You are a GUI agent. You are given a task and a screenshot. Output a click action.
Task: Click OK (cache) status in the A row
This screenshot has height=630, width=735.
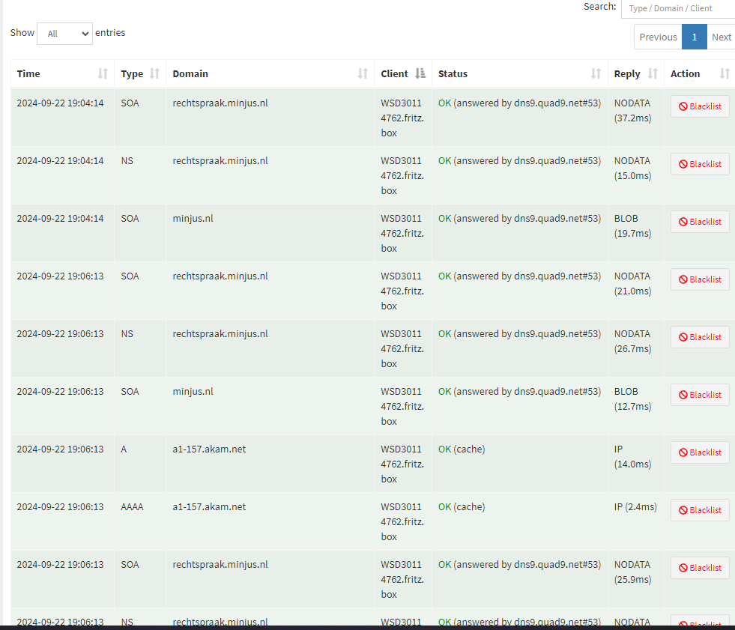tap(462, 449)
